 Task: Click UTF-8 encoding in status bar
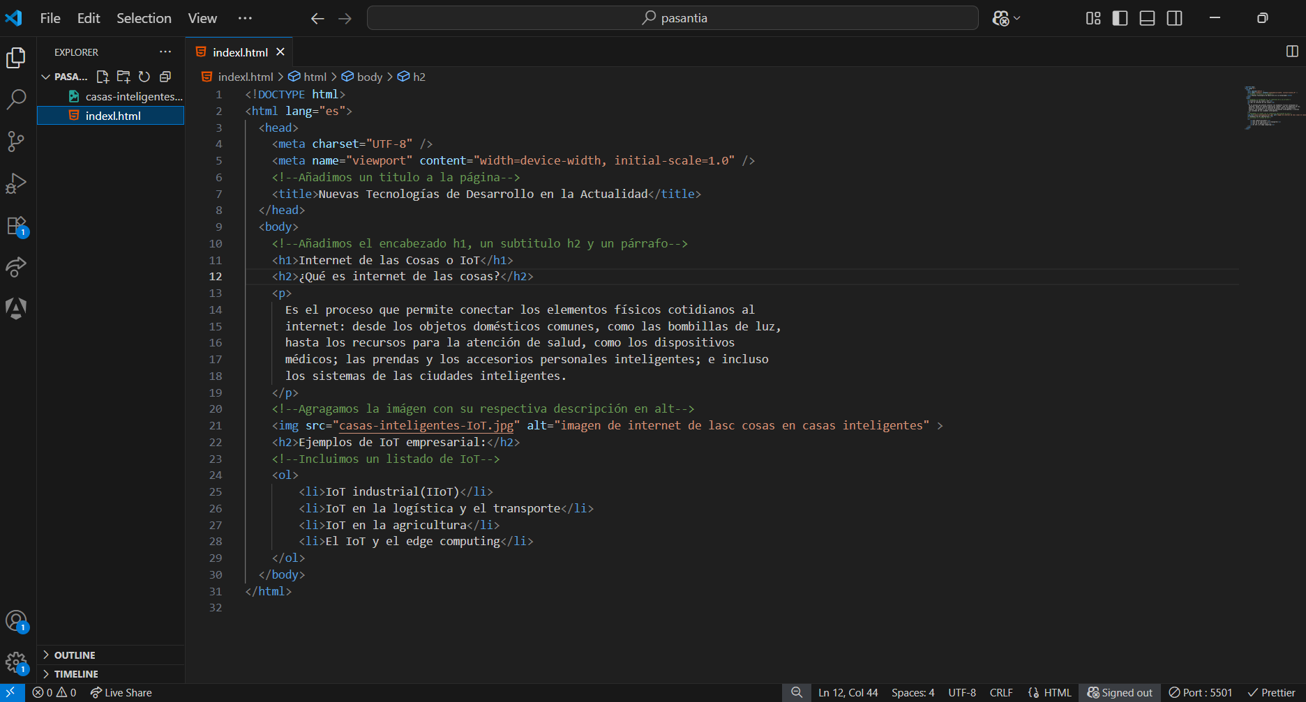pos(962,692)
